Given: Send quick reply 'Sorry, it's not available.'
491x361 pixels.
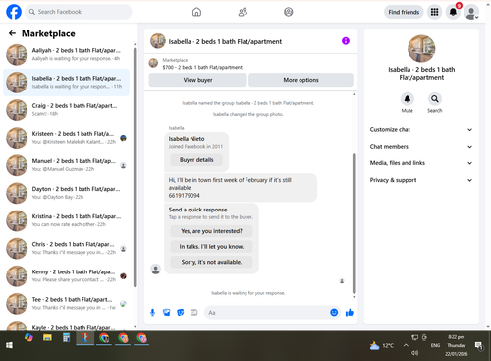Looking at the screenshot, I should point(211,262).
